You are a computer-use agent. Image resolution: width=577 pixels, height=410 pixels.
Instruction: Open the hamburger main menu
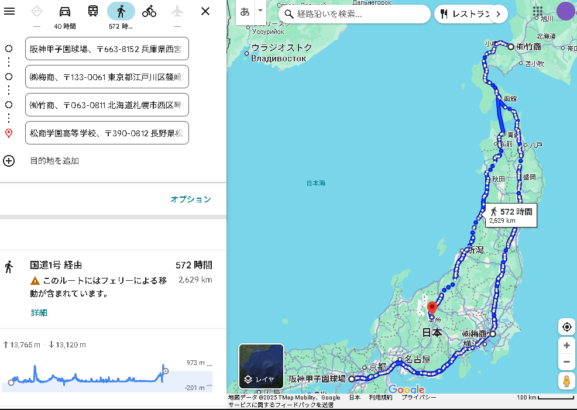(9, 11)
